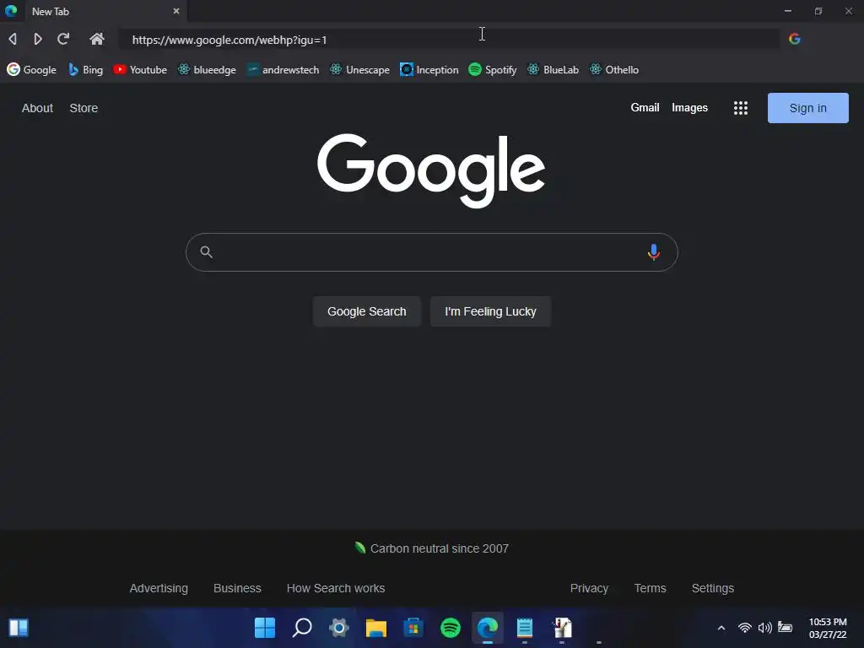The height and width of the screenshot is (648, 864).
Task: Open the andrewstech bookmark
Action: (x=283, y=69)
